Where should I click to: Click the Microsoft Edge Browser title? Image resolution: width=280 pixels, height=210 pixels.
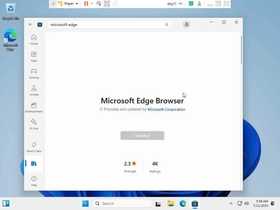pos(142,101)
